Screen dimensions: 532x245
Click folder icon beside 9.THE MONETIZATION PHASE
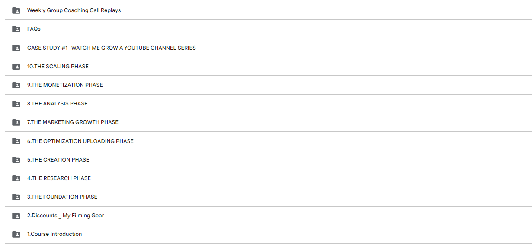(16, 85)
